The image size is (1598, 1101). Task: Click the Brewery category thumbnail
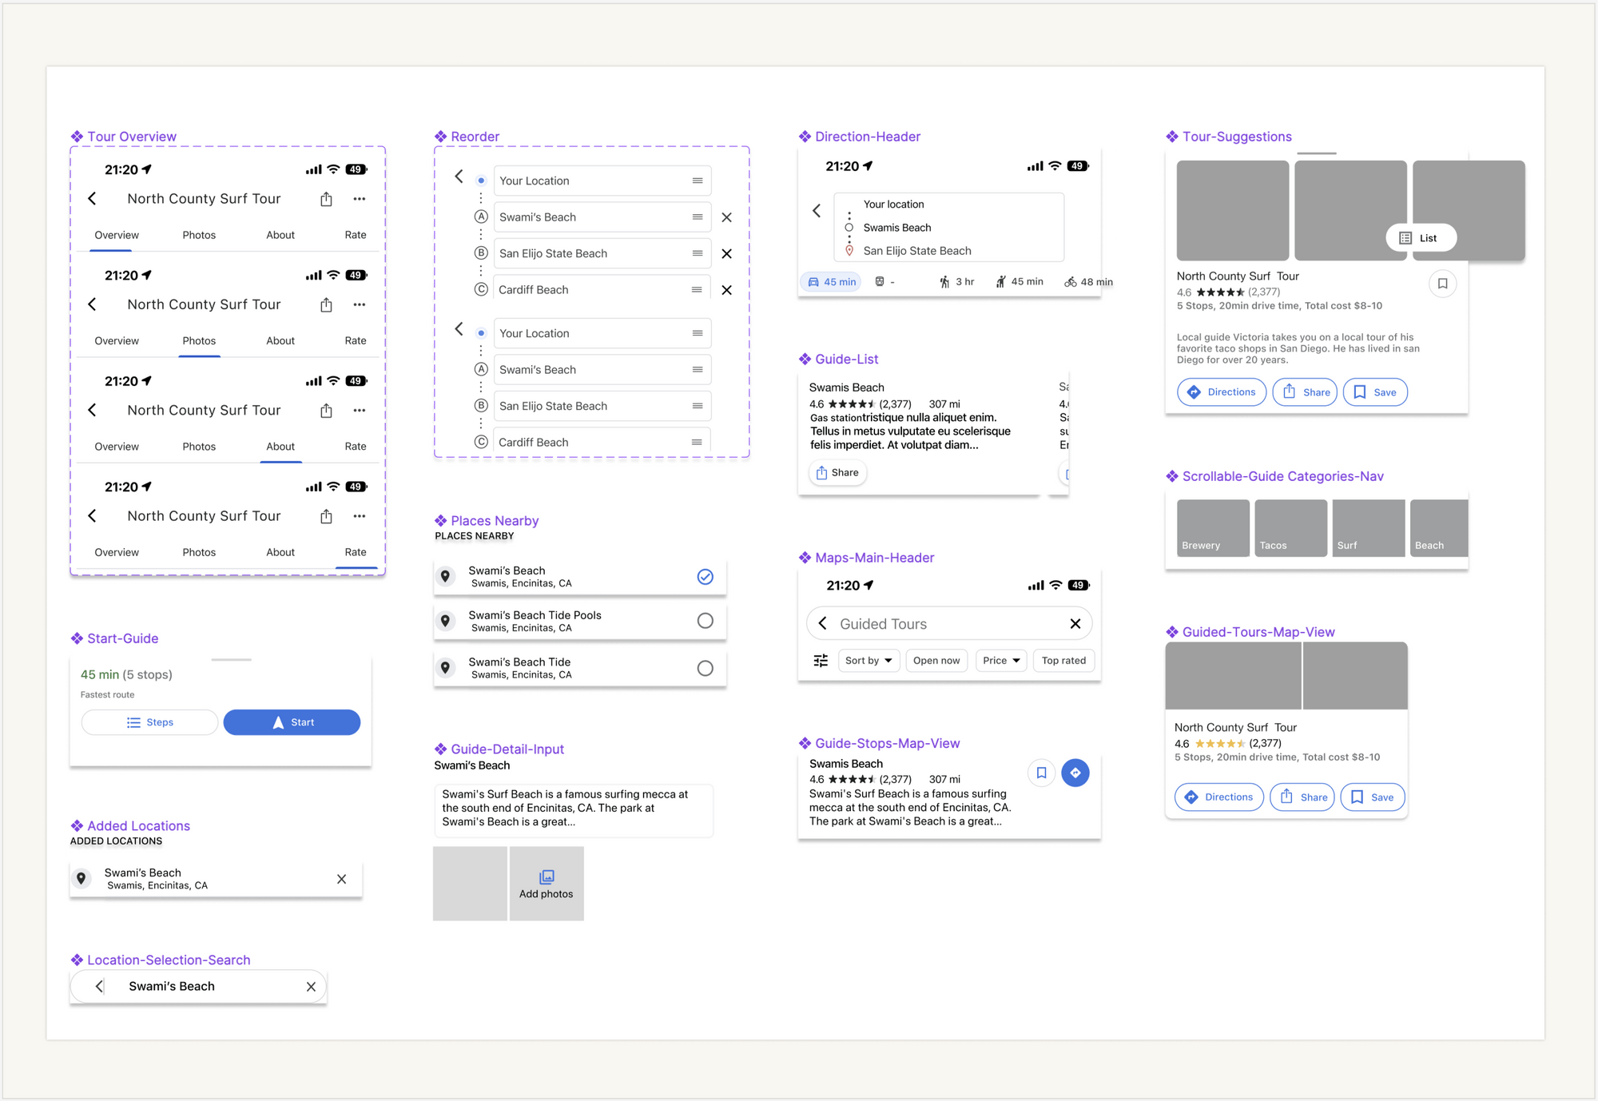pyautogui.click(x=1213, y=528)
